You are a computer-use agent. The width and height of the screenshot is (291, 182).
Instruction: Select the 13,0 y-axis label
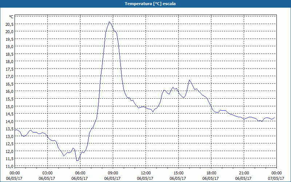(9, 136)
